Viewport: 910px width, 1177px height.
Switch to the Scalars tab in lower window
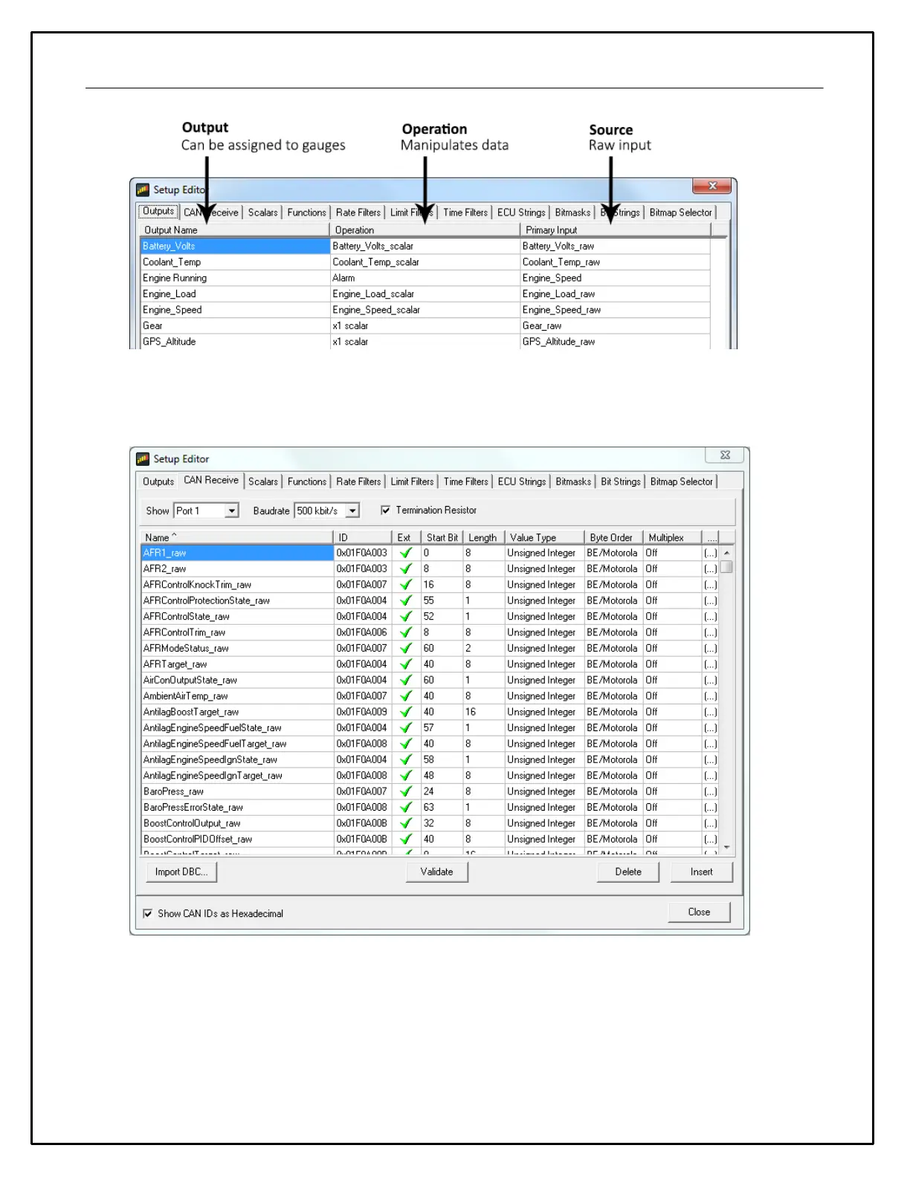click(x=263, y=481)
